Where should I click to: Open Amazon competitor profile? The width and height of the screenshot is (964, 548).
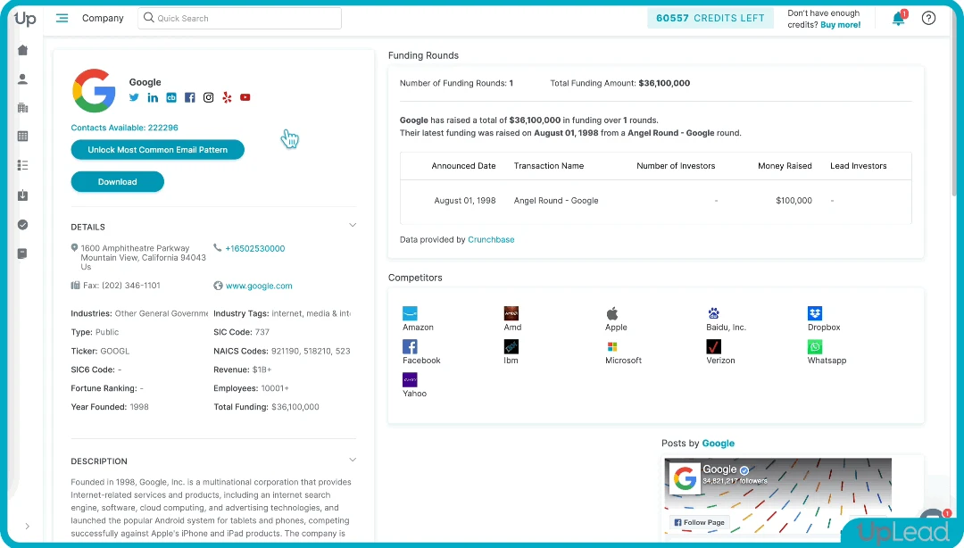pyautogui.click(x=418, y=320)
